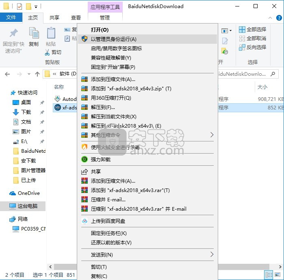This screenshot has width=284, height=280.
Task: Click the history icon in ribbon open group
Action: [x=225, y=51]
